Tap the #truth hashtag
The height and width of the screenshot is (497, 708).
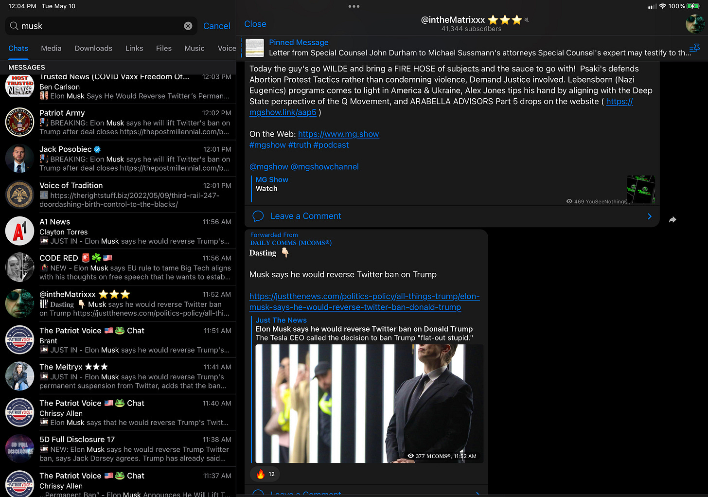pos(300,145)
